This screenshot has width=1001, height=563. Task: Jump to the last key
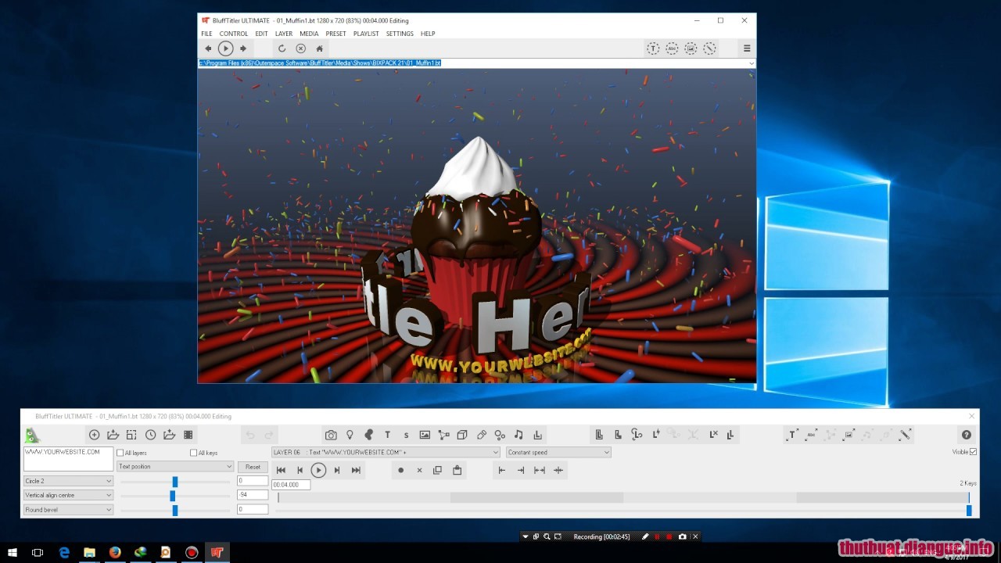[x=356, y=470]
